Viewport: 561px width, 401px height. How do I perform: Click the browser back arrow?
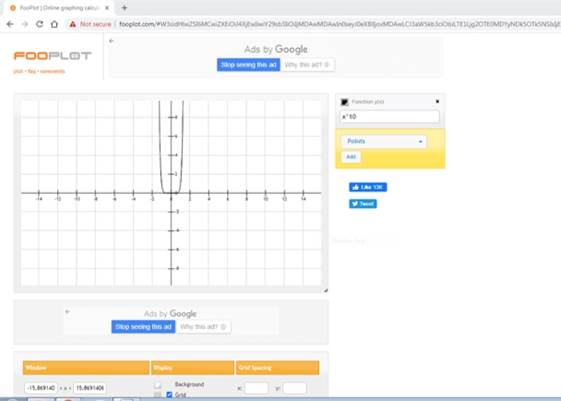pyautogui.click(x=10, y=24)
